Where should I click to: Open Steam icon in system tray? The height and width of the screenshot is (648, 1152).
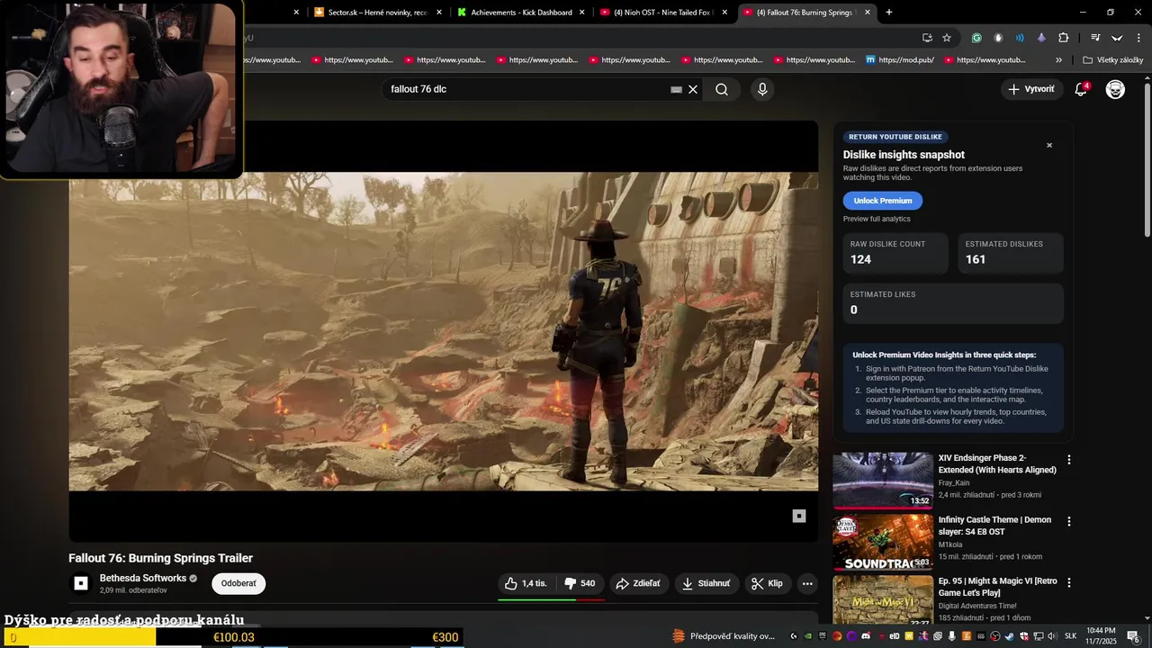[x=1009, y=636]
